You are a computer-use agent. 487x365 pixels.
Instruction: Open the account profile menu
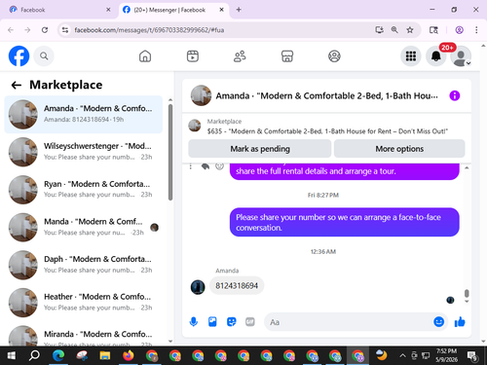coord(461,56)
